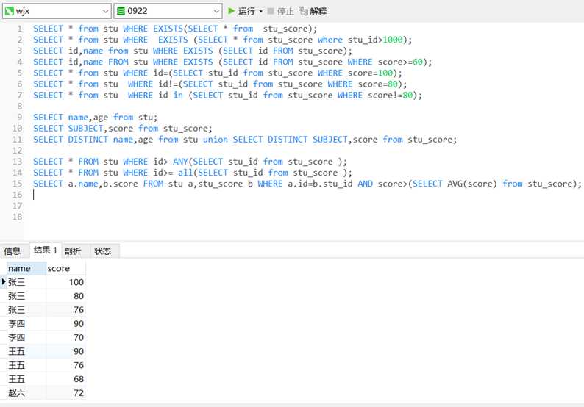Click score!=80 condition on line 7
Screen dimensions: 584x407
pyautogui.click(x=391, y=96)
